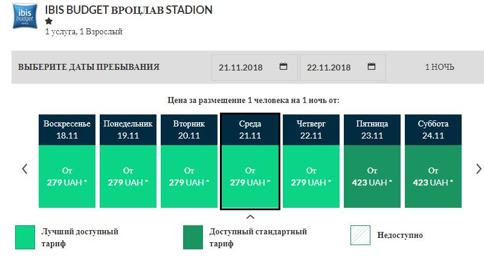Click the dark green standard rate swatch
484x256 pixels.
(193, 237)
